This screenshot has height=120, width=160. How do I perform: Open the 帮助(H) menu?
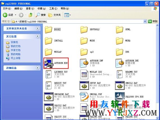tap(65, 9)
